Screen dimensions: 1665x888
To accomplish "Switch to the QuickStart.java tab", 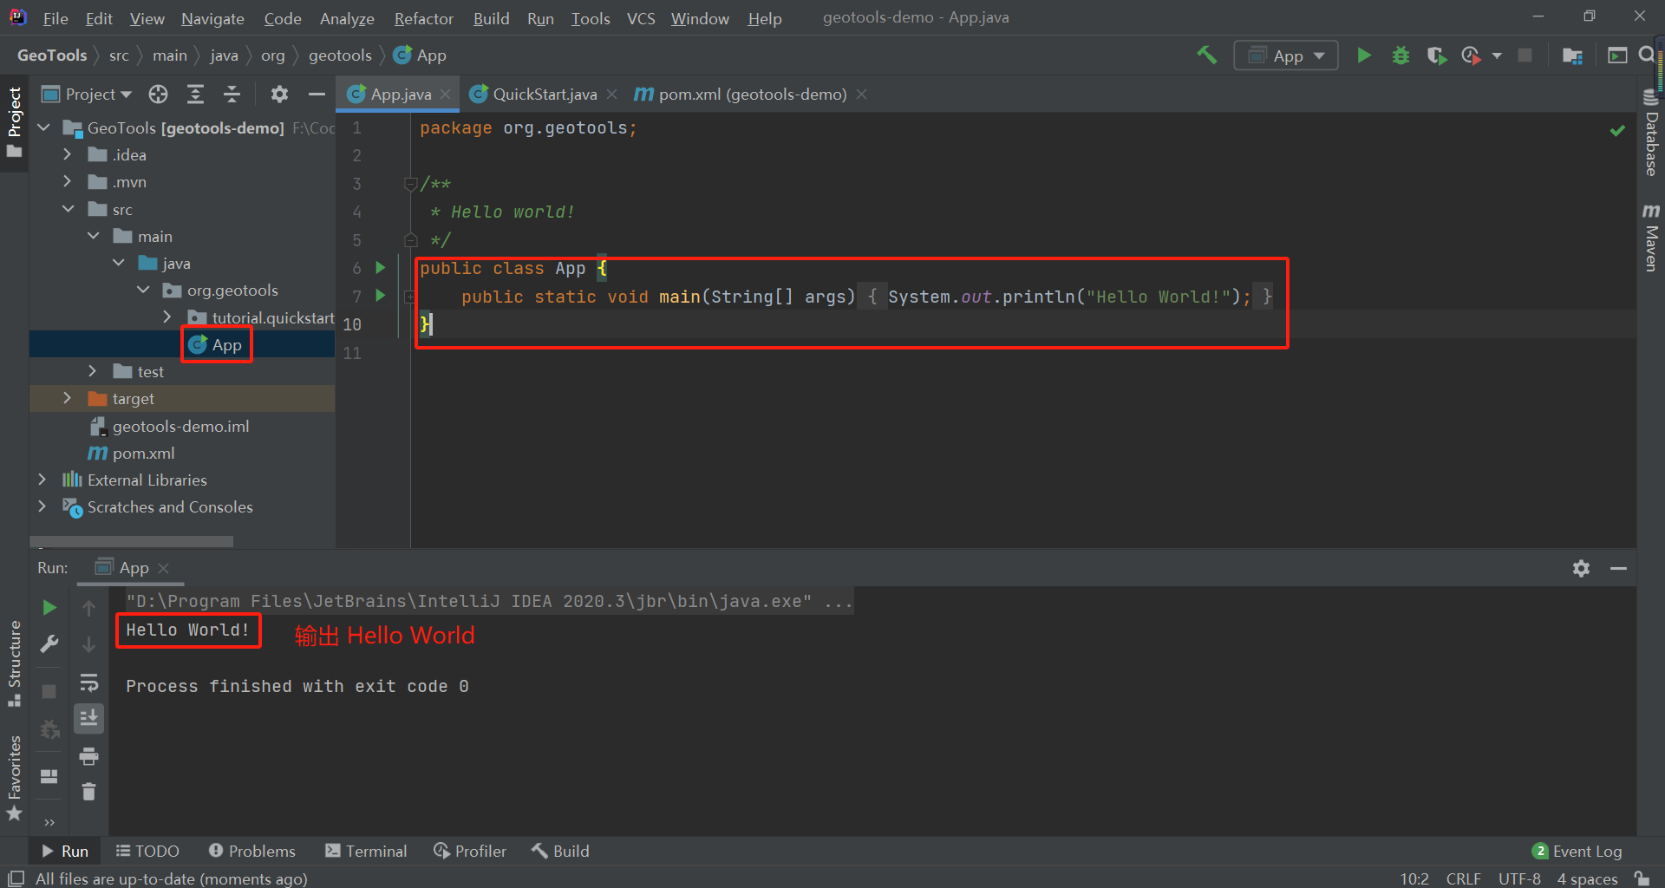I will [544, 94].
